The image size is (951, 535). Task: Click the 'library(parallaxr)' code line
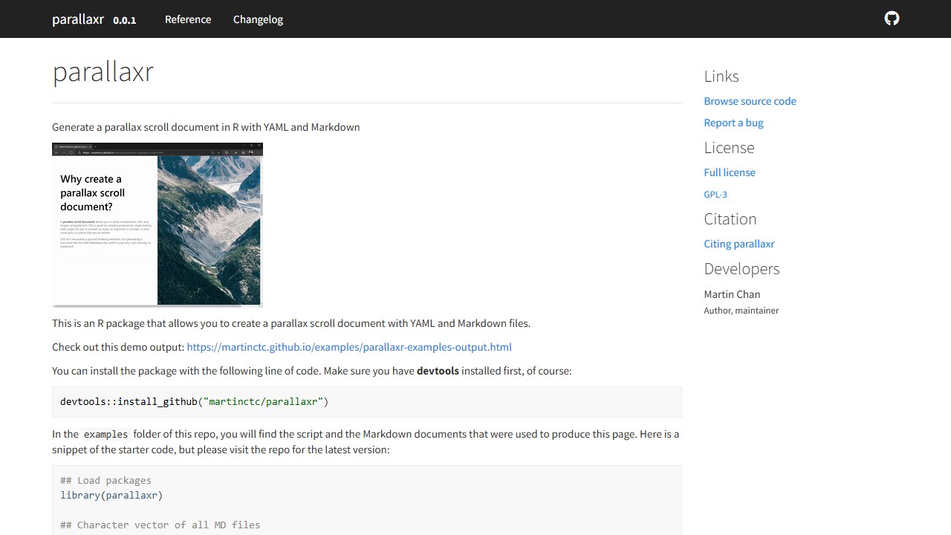coord(111,495)
